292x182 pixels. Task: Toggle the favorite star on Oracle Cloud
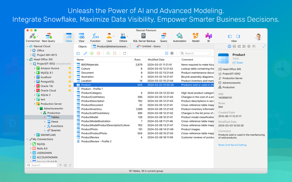click(70, 91)
